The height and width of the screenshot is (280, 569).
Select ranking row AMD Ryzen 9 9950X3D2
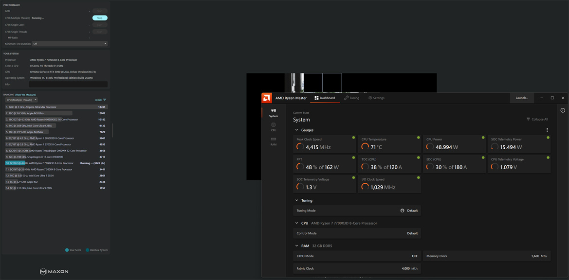tap(56, 119)
